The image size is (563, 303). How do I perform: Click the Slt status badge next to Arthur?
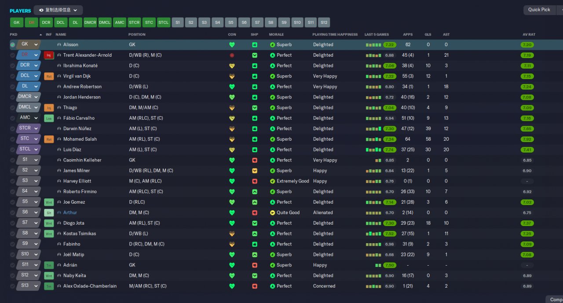[x=49, y=213]
